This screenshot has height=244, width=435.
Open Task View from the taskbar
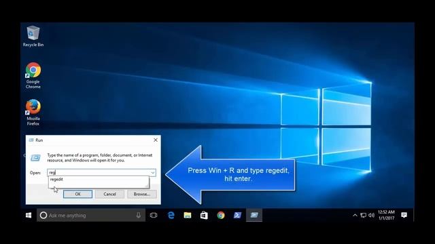pyautogui.click(x=154, y=216)
